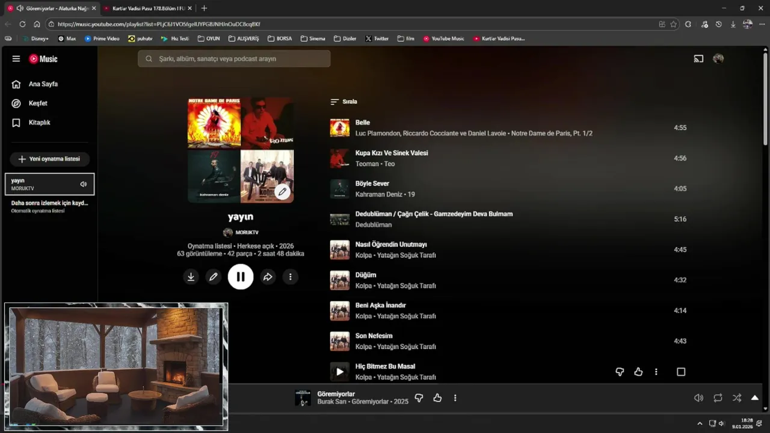Open more options for playing song
Viewport: 770px width, 433px height.
pyautogui.click(x=455, y=398)
